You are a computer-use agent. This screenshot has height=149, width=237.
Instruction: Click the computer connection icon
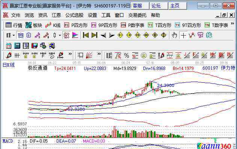[52, 46]
